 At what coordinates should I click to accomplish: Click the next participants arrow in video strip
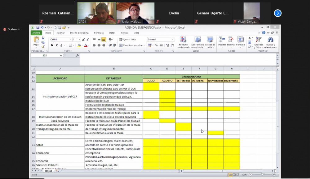[x=278, y=13]
